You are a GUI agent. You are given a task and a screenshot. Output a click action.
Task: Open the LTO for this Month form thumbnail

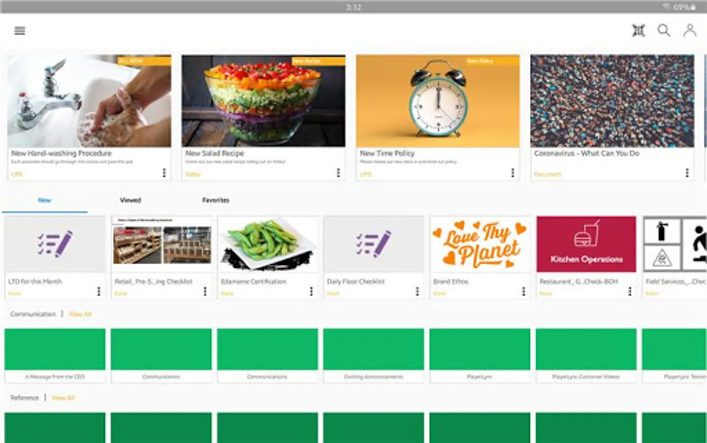[55, 244]
